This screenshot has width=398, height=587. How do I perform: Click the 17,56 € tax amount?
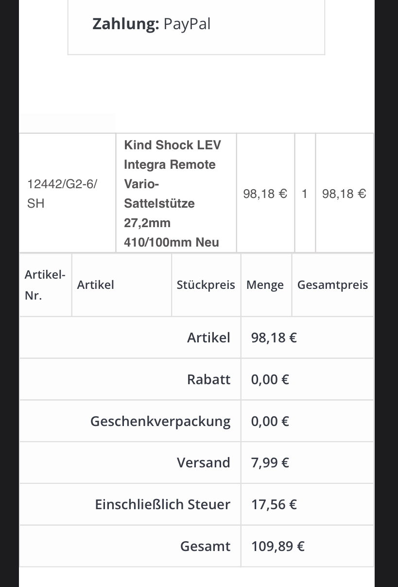click(274, 504)
